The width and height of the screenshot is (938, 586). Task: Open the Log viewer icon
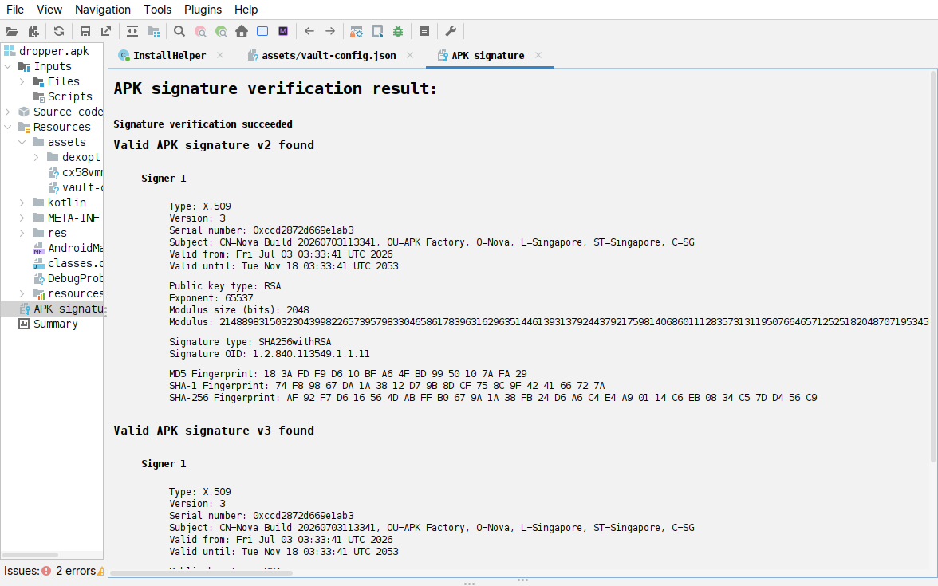[424, 31]
